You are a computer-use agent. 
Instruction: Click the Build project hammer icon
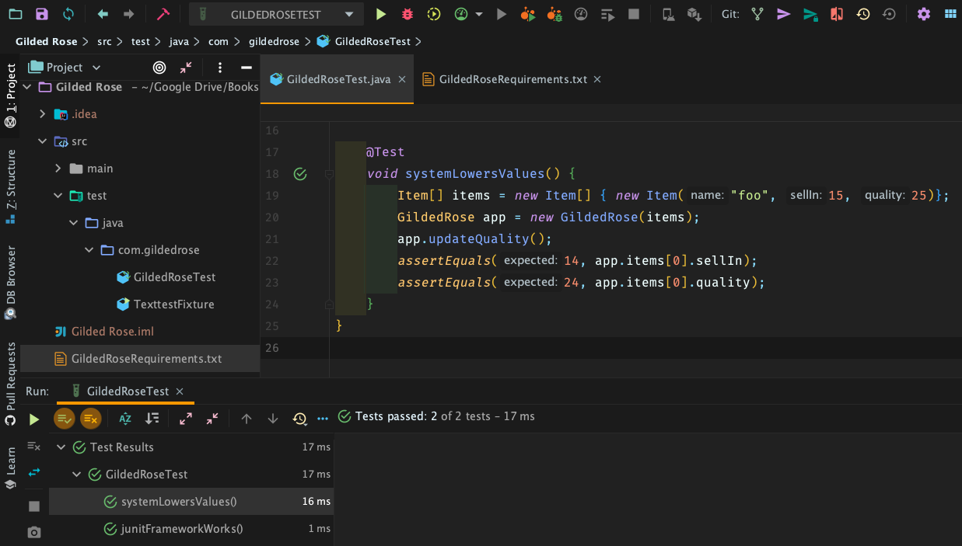click(163, 14)
